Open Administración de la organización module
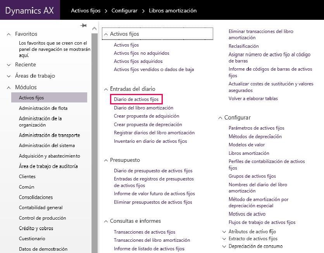 click(40, 121)
